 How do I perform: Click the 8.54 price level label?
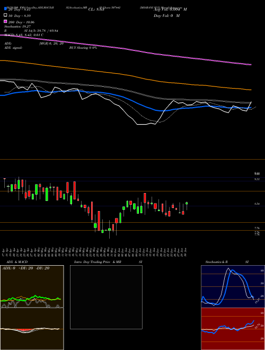pyautogui.click(x=257, y=204)
